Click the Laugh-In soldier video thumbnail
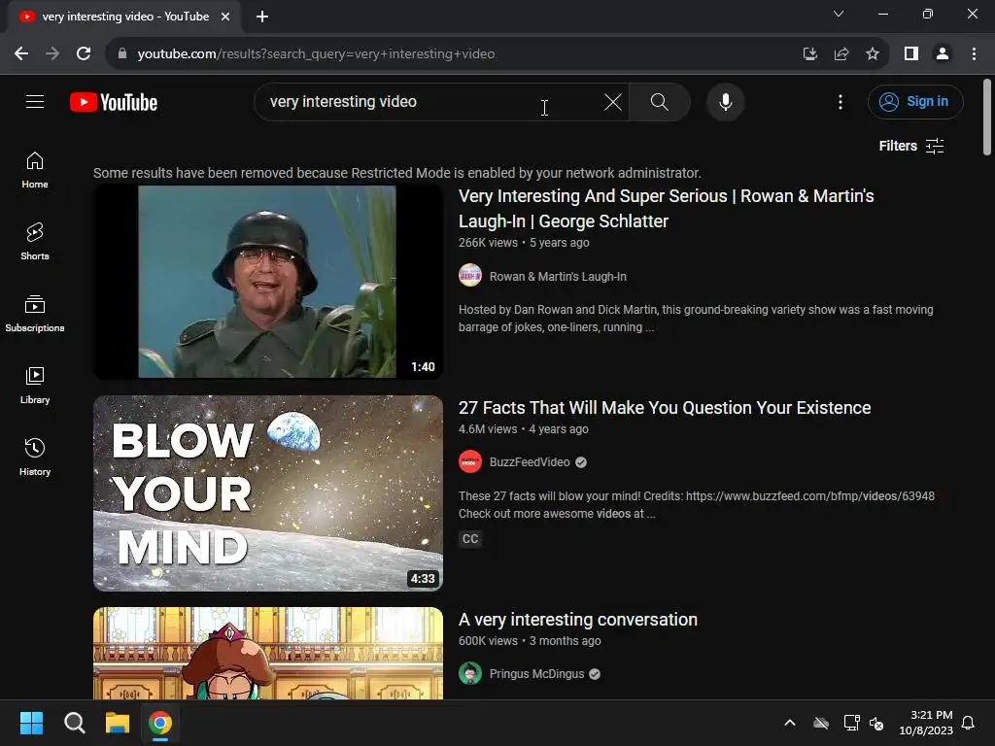This screenshot has width=995, height=746. (x=268, y=282)
